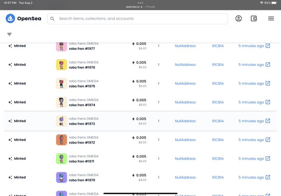The image size is (281, 196).
Task: Open the robo fren #1970 item link
Action: click(x=82, y=180)
